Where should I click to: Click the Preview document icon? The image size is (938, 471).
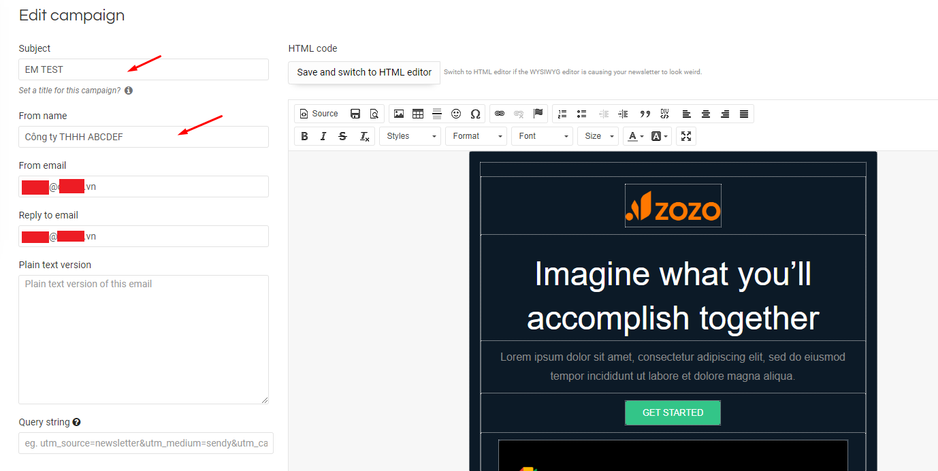tap(374, 114)
